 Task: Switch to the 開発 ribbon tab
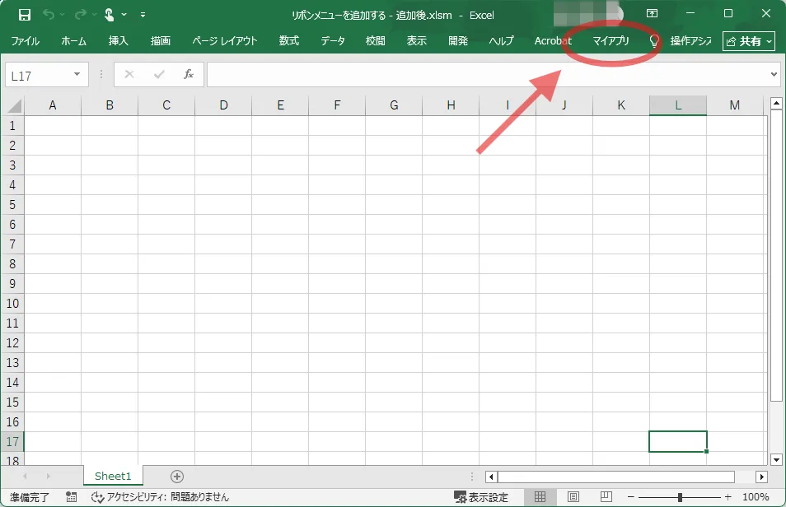[x=458, y=40]
